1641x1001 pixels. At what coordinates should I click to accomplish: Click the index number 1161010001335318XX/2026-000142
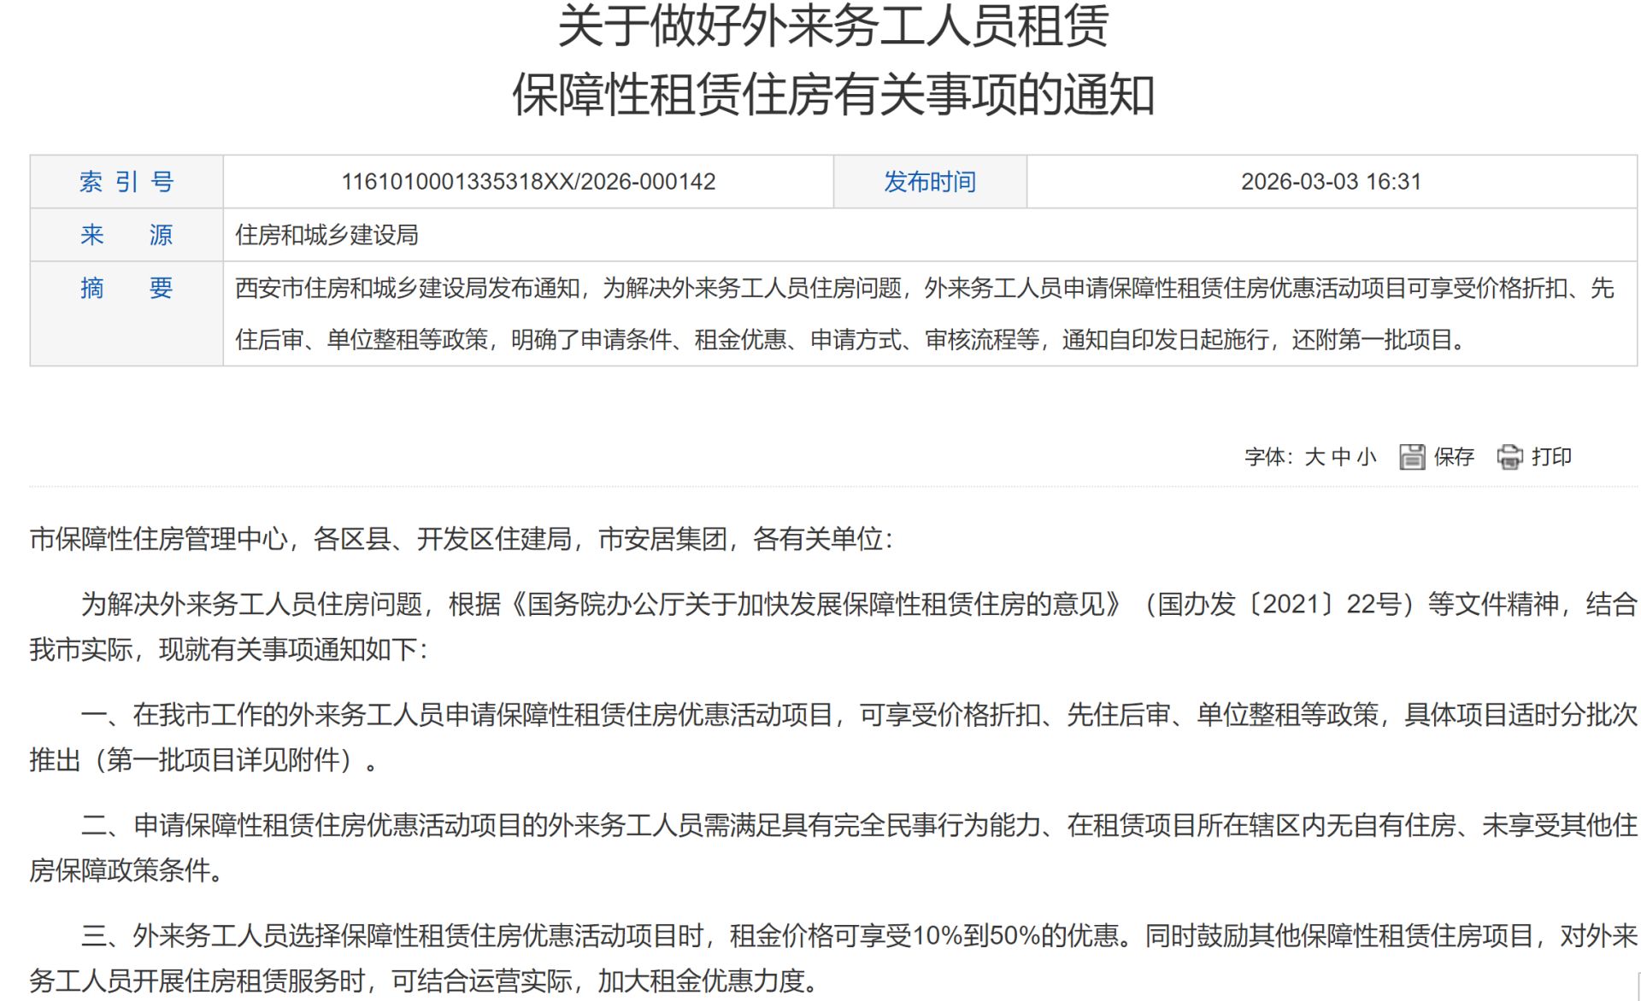coord(528,182)
